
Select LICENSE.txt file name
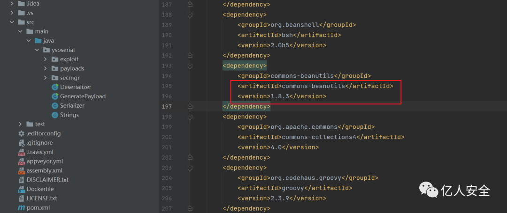42,198
